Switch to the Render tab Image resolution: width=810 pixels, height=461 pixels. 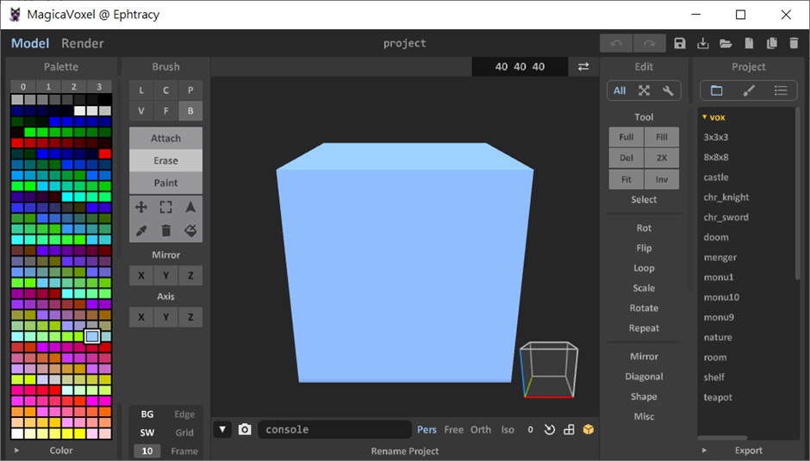pos(82,43)
